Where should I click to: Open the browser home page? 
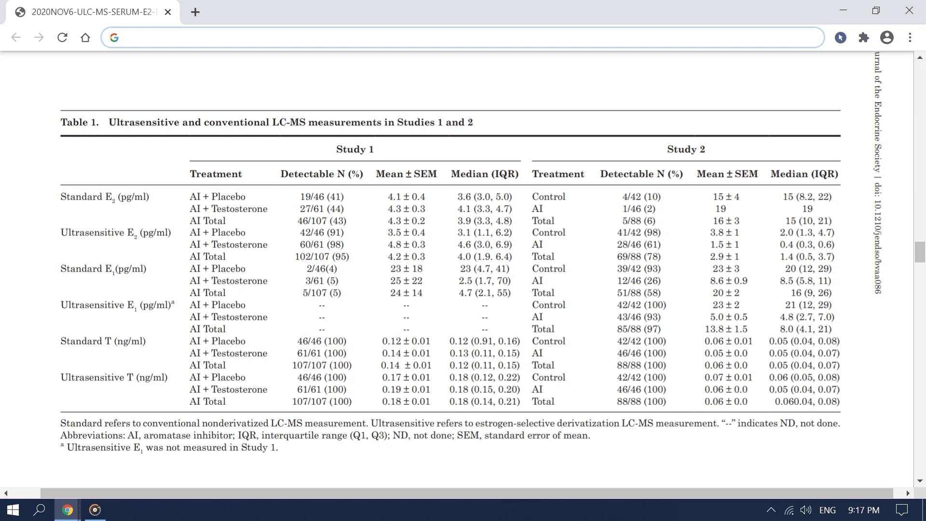coord(85,37)
